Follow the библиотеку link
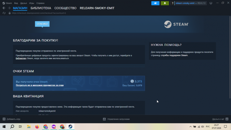Screen dimensions: 231x130 tap(21, 58)
